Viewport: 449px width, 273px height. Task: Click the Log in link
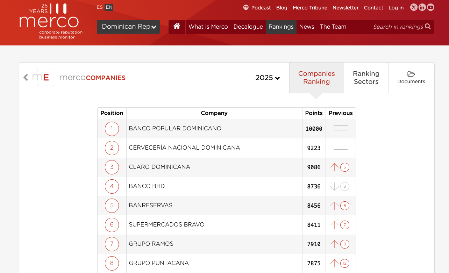396,8
